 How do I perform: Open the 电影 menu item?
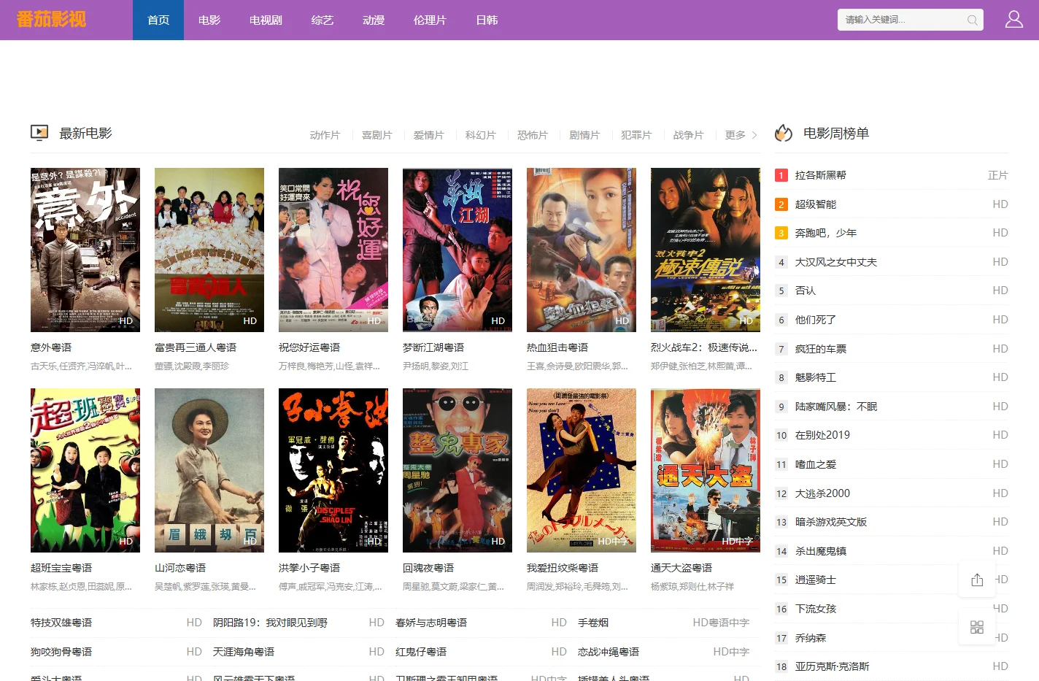pos(209,20)
